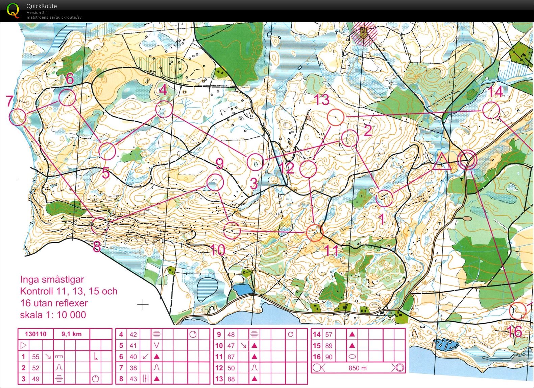
Task: Click control circle 4 on the map
Action: (x=164, y=109)
